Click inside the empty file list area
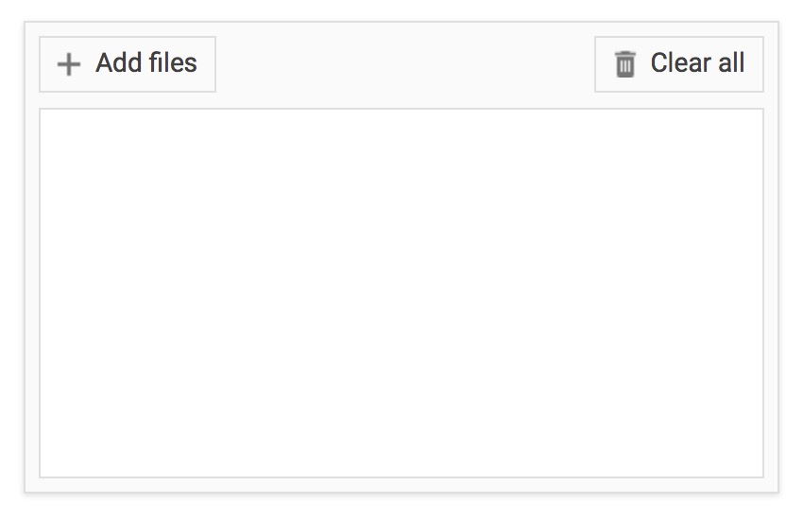The width and height of the screenshot is (803, 520). (x=401, y=293)
